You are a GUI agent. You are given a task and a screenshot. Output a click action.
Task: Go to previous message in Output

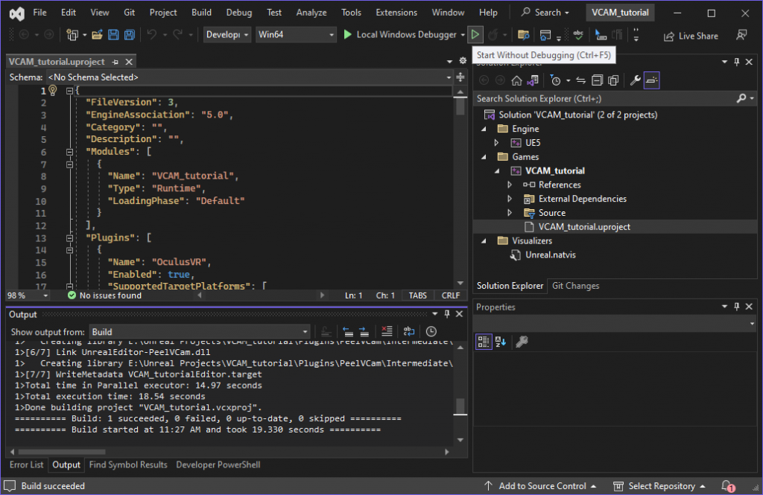click(x=348, y=332)
